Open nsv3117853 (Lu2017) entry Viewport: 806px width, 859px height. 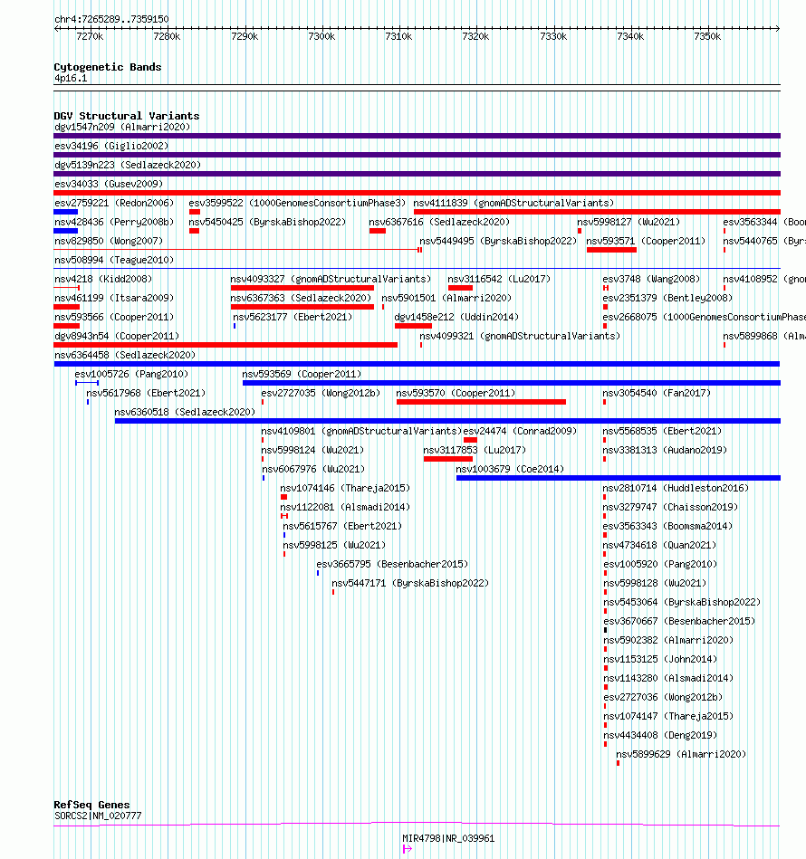475,450
